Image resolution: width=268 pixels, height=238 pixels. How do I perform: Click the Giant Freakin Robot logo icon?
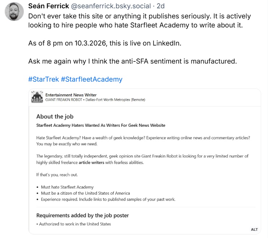[x=38, y=98]
